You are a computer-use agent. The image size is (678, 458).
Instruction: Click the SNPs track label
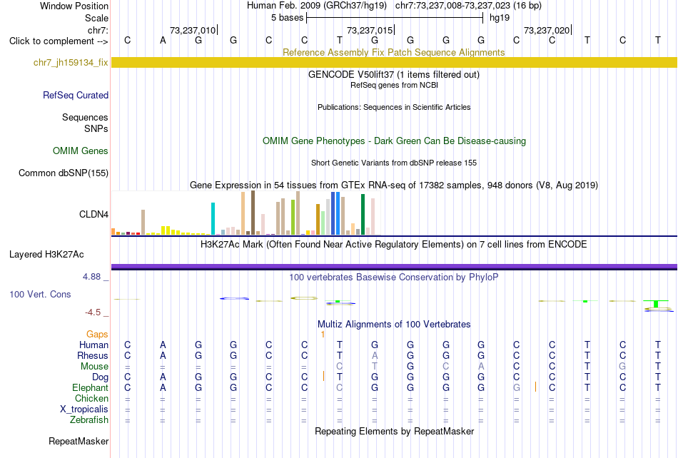pos(96,128)
